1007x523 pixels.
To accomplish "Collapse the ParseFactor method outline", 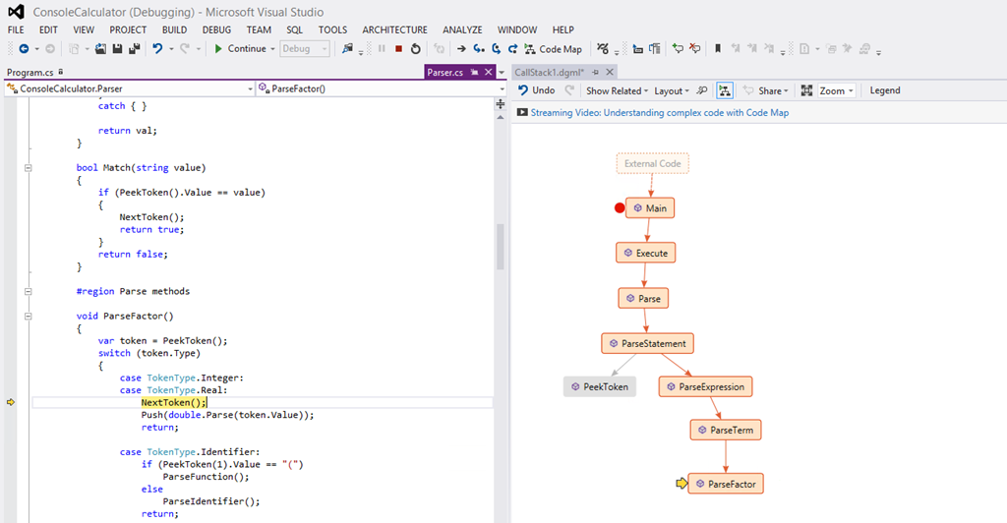I will coord(29,317).
